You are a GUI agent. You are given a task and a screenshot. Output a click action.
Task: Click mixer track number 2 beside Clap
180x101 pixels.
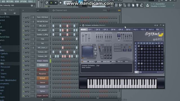point(33,39)
